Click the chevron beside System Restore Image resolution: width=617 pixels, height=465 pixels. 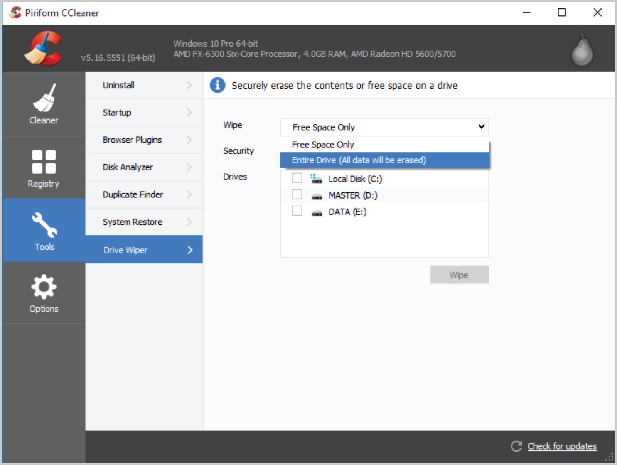coord(189,222)
